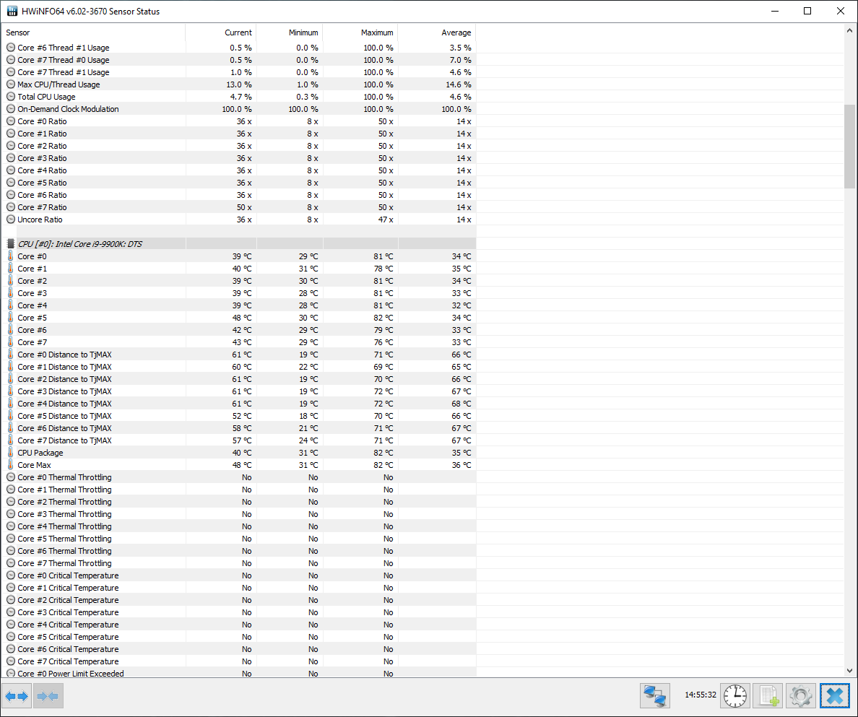This screenshot has height=717, width=858.
Task: Select the Core #7 Thread #0 Usage row
Action: (238, 60)
